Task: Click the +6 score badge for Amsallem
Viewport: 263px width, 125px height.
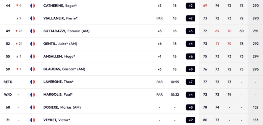Action: click(190, 57)
